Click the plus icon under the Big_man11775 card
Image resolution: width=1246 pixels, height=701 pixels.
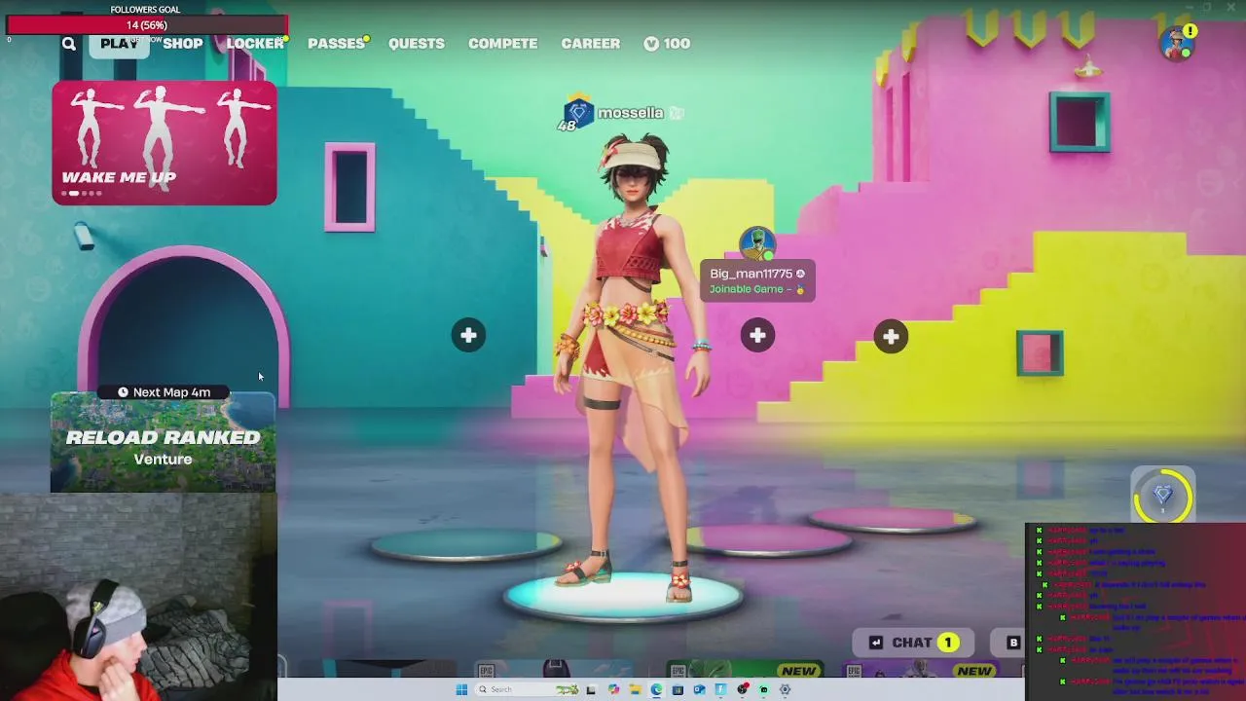(757, 336)
